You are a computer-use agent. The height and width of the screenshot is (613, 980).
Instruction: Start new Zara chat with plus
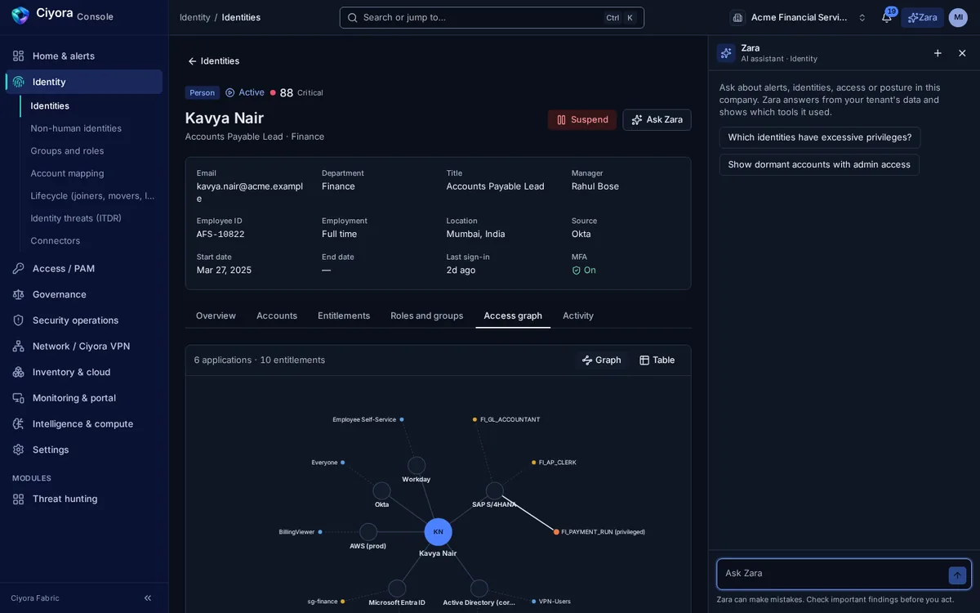tap(938, 53)
